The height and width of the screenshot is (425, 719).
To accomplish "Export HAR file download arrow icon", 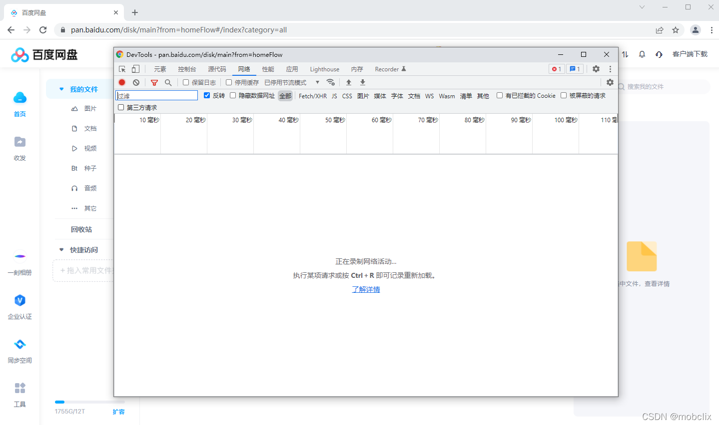I will tap(363, 82).
